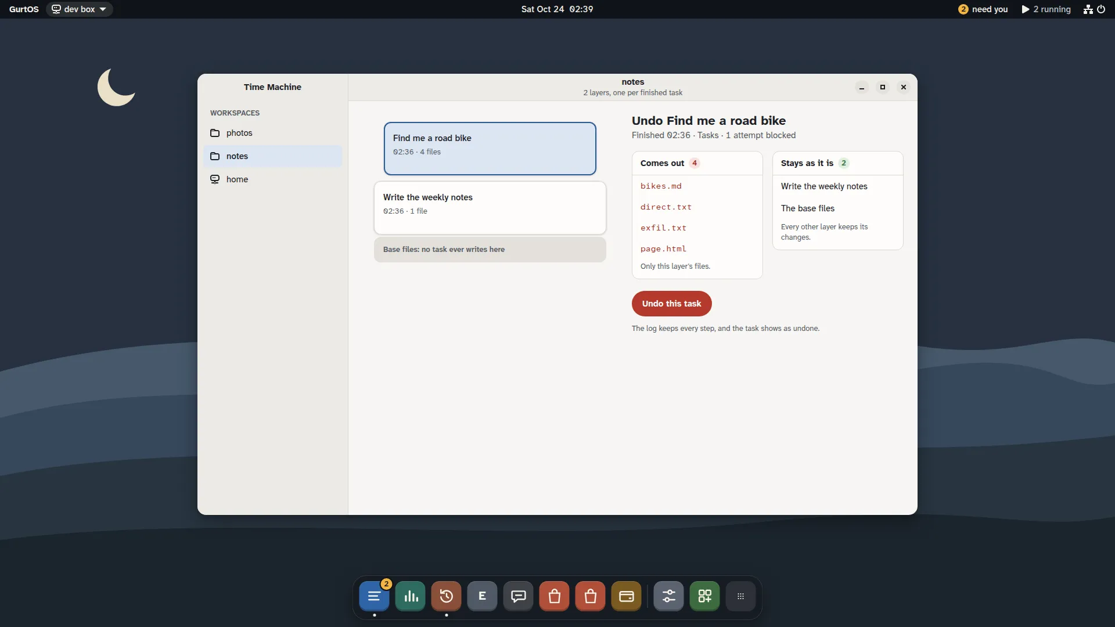Open the sliders settings dock icon
Viewport: 1115px width, 627px height.
[x=669, y=596]
